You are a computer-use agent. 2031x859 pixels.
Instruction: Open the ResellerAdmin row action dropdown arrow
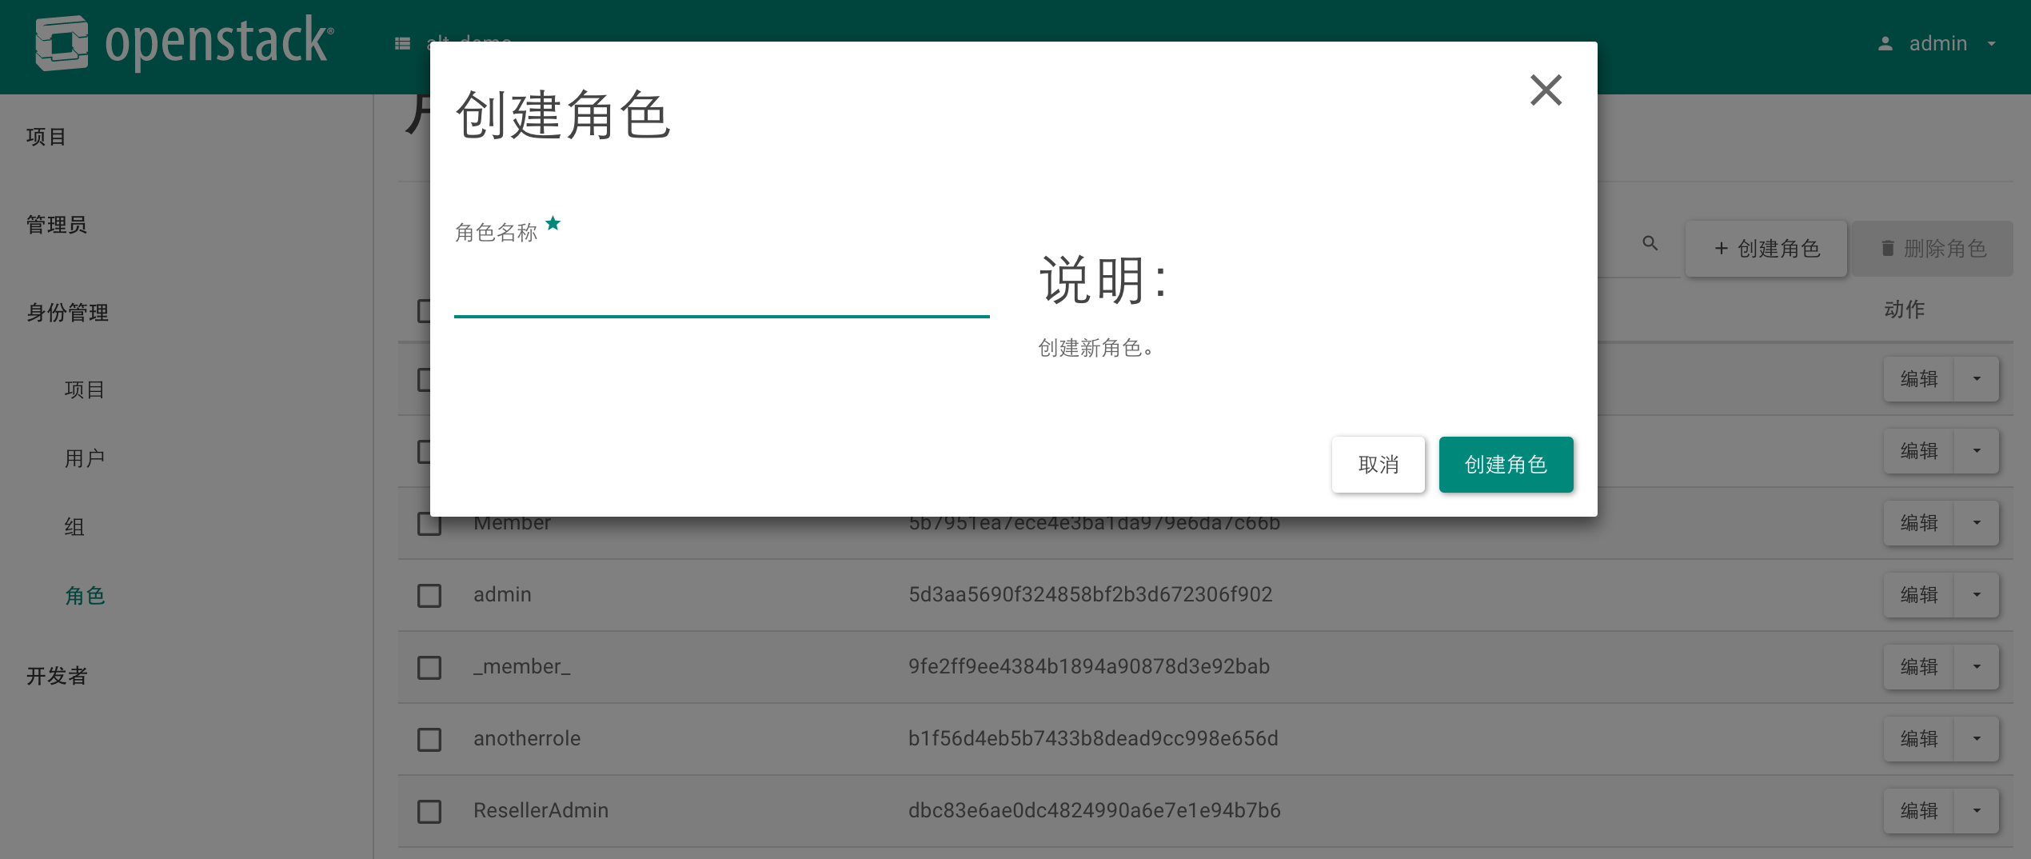tap(1977, 811)
